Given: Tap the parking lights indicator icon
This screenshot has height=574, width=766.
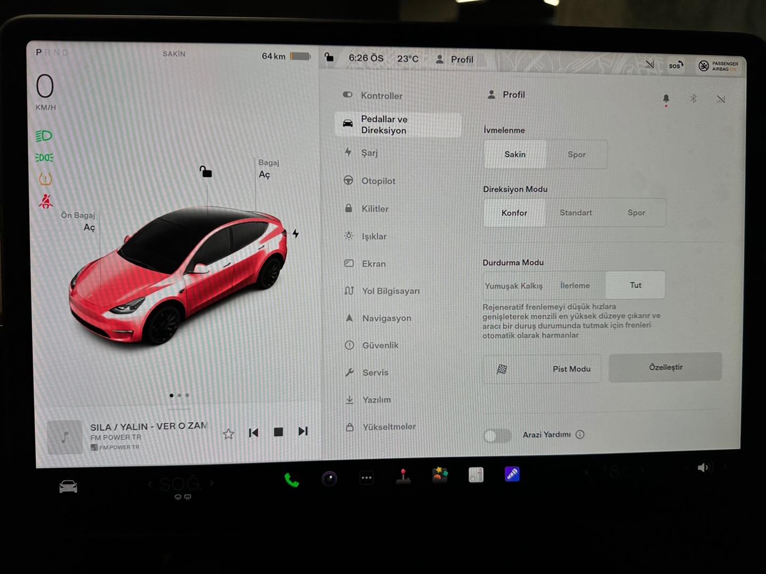Looking at the screenshot, I should [x=44, y=157].
